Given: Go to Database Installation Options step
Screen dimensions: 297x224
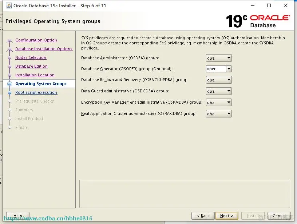Looking at the screenshot, I should coord(44,49).
